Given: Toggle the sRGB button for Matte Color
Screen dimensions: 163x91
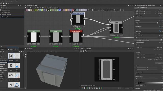Looking at the screenshot, I should coord(138,85).
